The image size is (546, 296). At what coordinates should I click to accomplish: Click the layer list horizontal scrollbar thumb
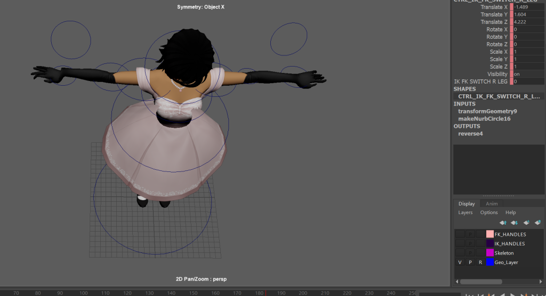click(x=481, y=282)
